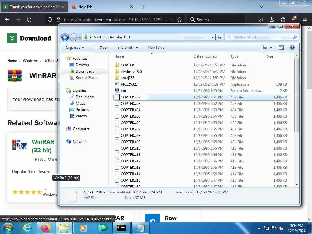
Task: Select Computer in navigation pane
Action: click(x=81, y=129)
